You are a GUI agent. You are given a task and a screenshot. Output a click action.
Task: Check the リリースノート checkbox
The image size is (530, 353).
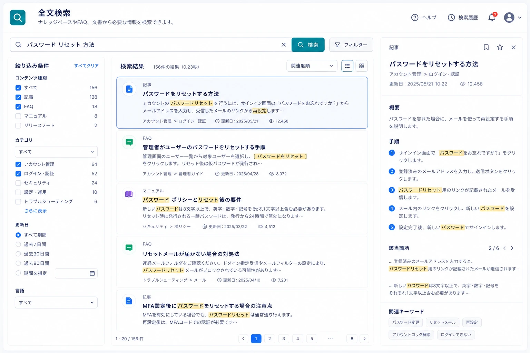18,126
